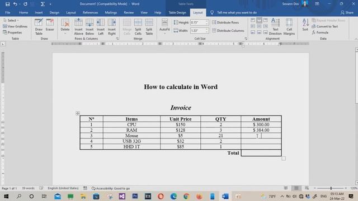
Task: Open Customize Quick Access Toolbar arrow
Action: pos(50,4)
